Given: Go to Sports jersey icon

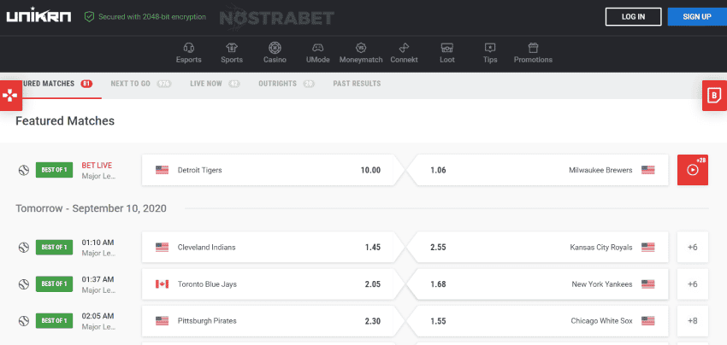Looking at the screenshot, I should click(x=231, y=48).
